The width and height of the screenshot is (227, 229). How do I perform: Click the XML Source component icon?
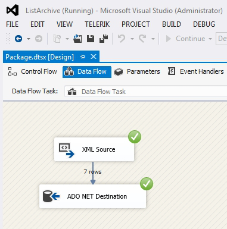pyautogui.click(x=67, y=150)
